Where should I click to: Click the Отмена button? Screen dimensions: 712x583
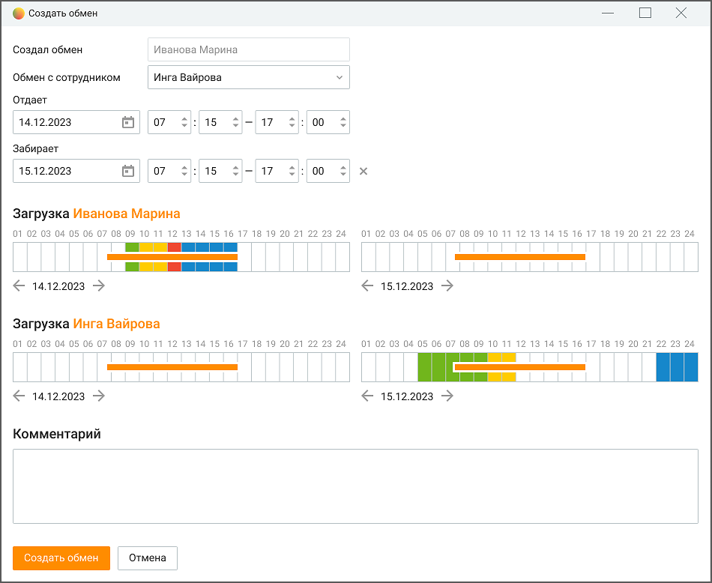point(148,558)
